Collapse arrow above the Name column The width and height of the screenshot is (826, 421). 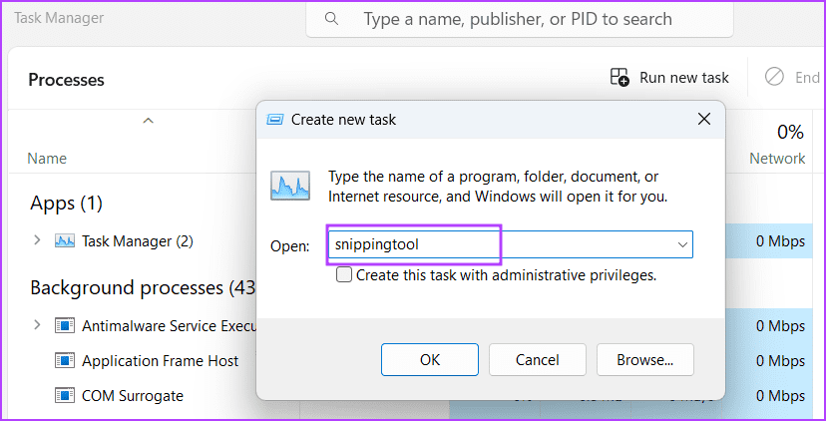[149, 121]
